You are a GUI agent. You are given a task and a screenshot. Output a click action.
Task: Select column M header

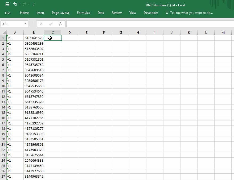coord(223,33)
